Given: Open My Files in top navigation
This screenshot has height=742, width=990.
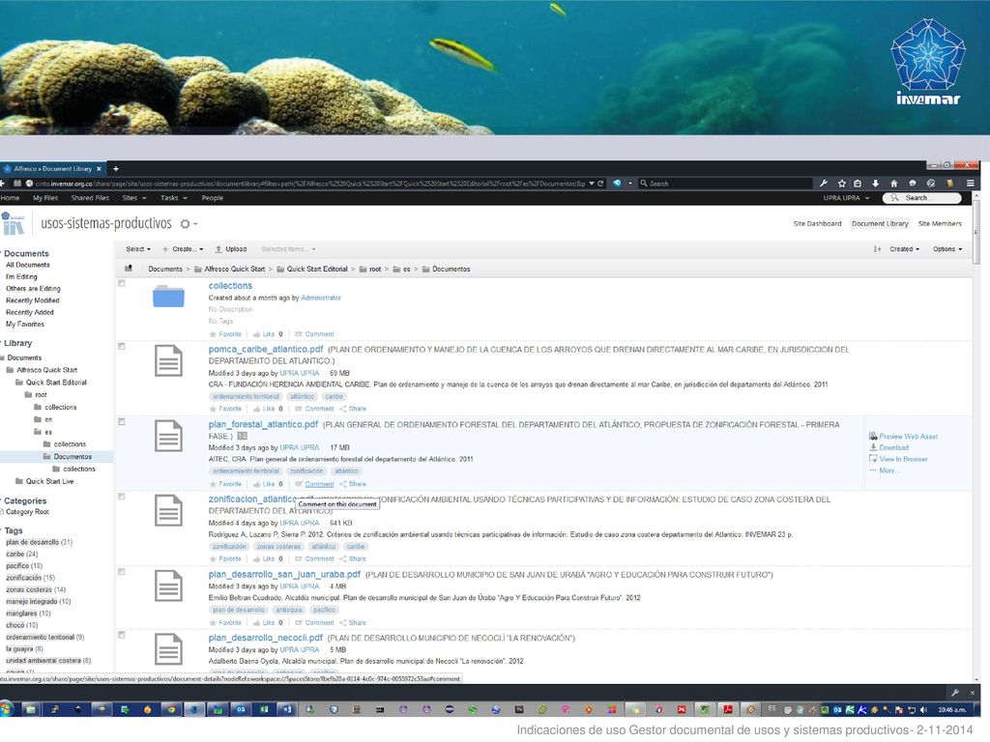Looking at the screenshot, I should [45, 198].
